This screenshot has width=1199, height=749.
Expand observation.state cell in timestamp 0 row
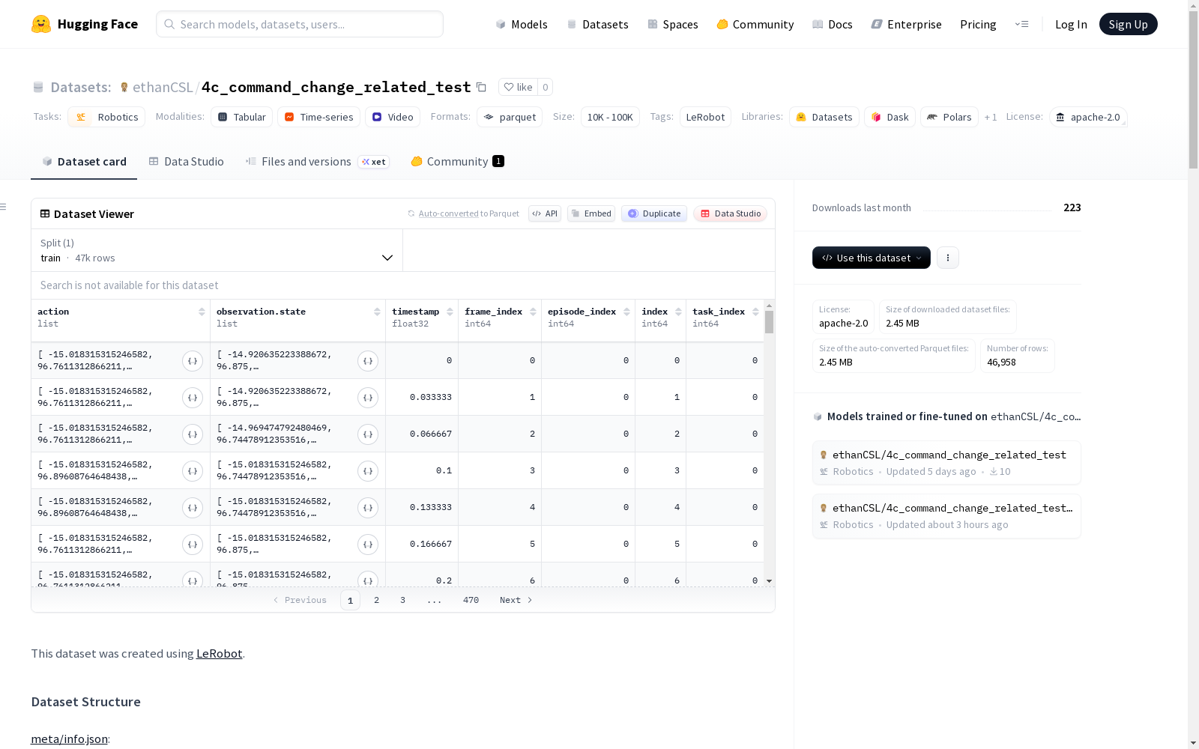(x=368, y=361)
